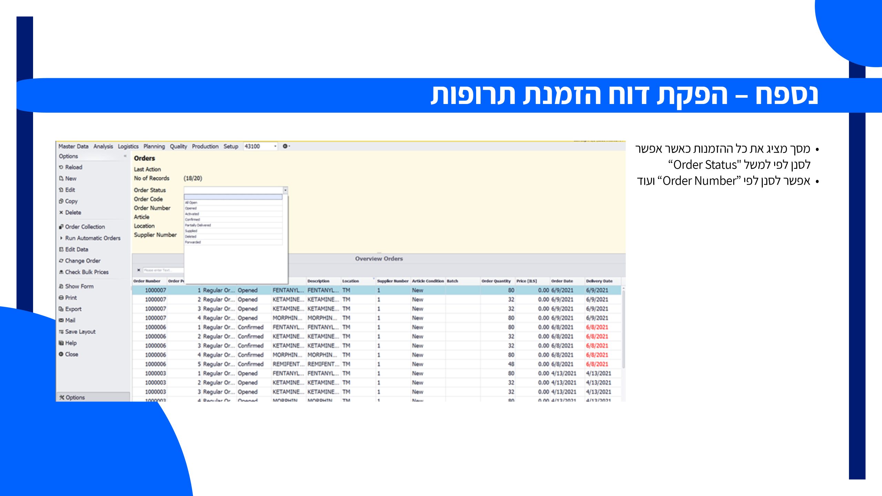Select Partially Delivered in status list
The image size is (882, 496).
(233, 225)
